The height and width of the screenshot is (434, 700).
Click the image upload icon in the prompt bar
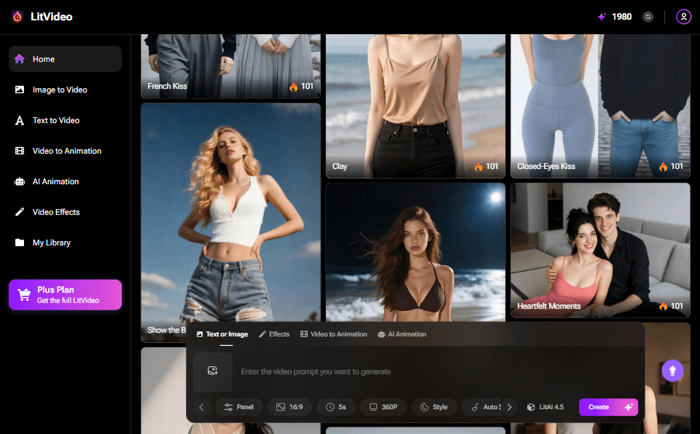point(212,371)
